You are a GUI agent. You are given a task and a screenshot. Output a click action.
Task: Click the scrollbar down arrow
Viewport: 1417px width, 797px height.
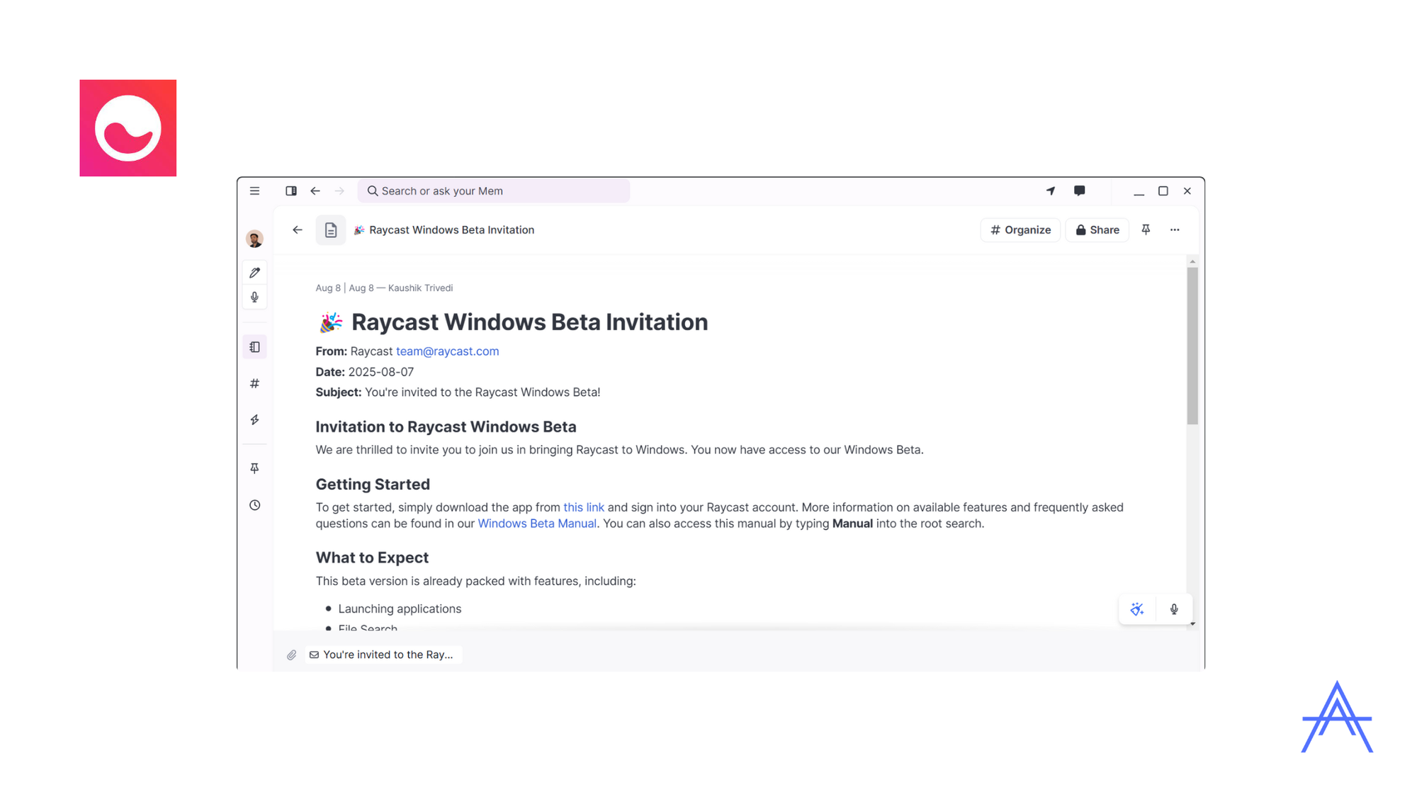[1192, 624]
